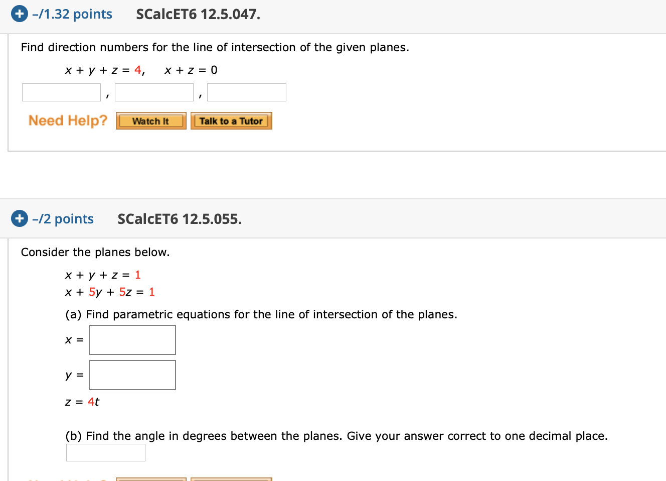Click the blue plus icon beside -/2 points
This screenshot has width=666, height=481.
click(19, 218)
